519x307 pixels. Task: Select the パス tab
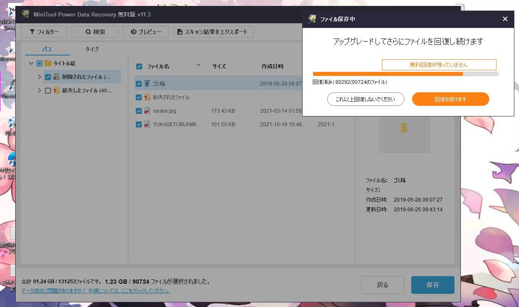tap(47, 49)
